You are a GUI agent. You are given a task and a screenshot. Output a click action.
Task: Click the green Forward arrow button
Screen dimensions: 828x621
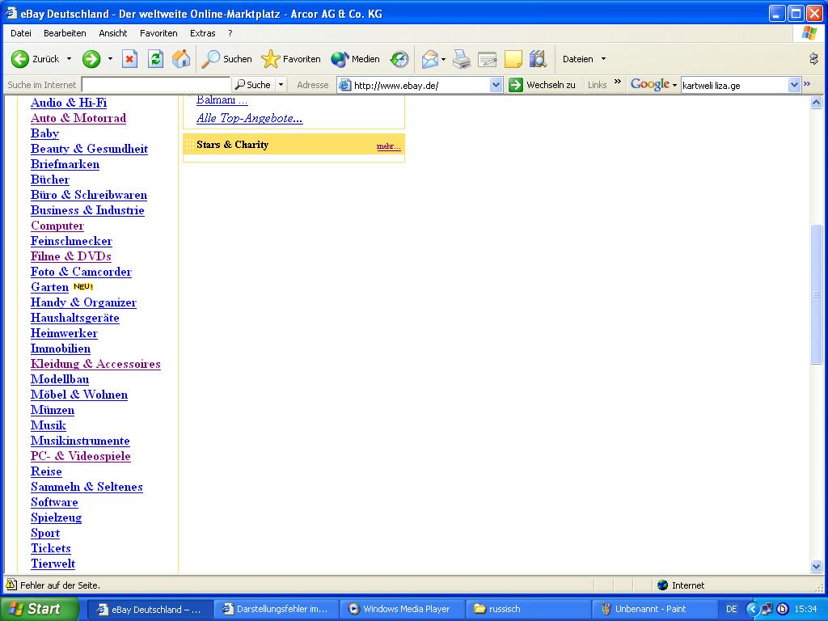[91, 58]
